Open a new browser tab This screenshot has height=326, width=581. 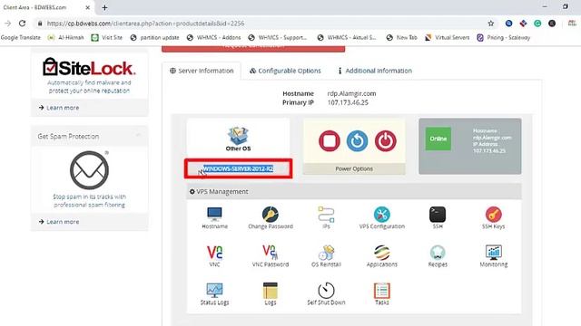(104, 7)
